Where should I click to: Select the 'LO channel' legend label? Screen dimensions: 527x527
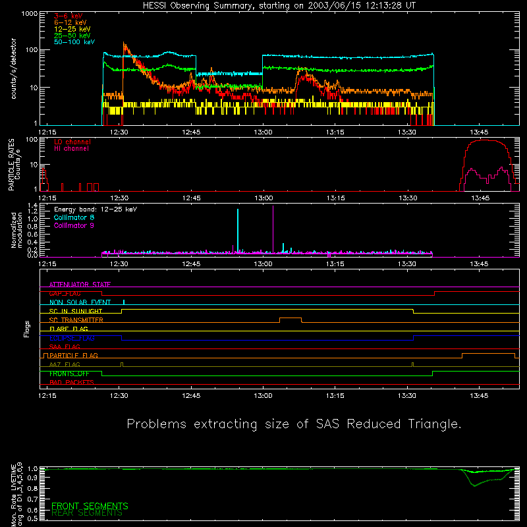click(72, 142)
